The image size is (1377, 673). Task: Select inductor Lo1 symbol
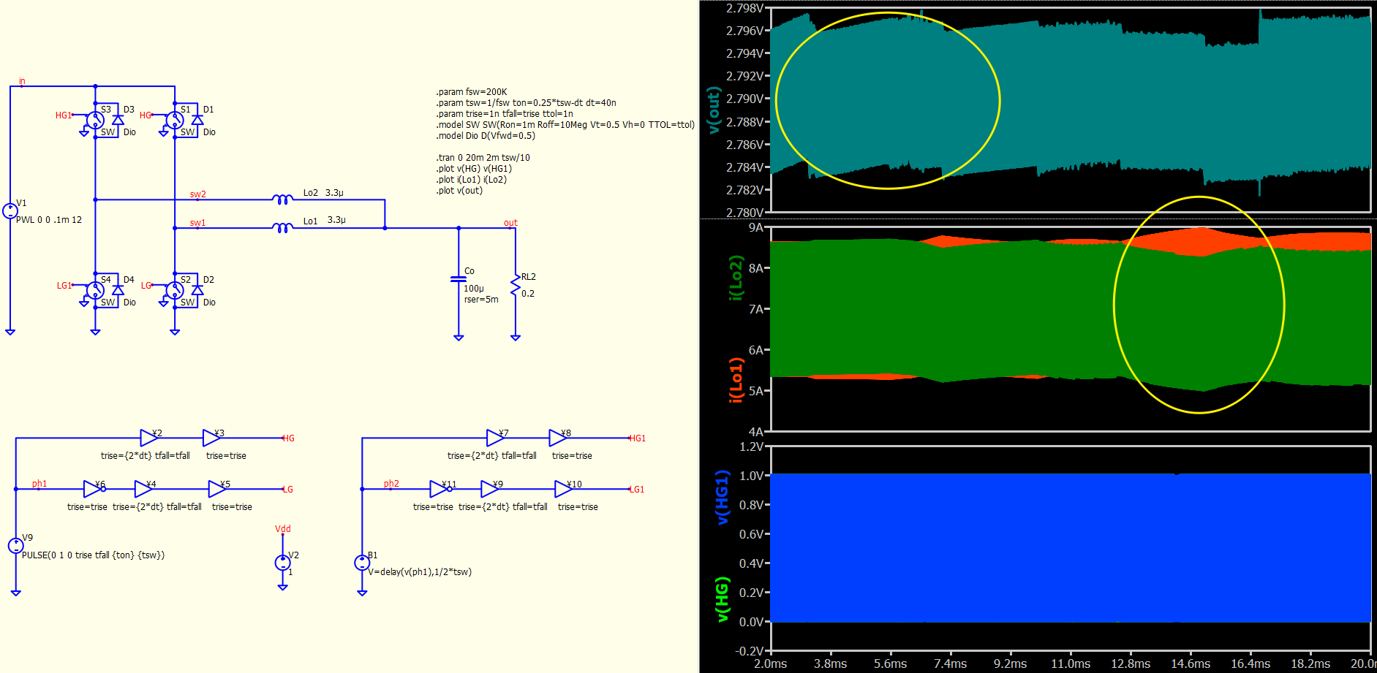pos(282,227)
